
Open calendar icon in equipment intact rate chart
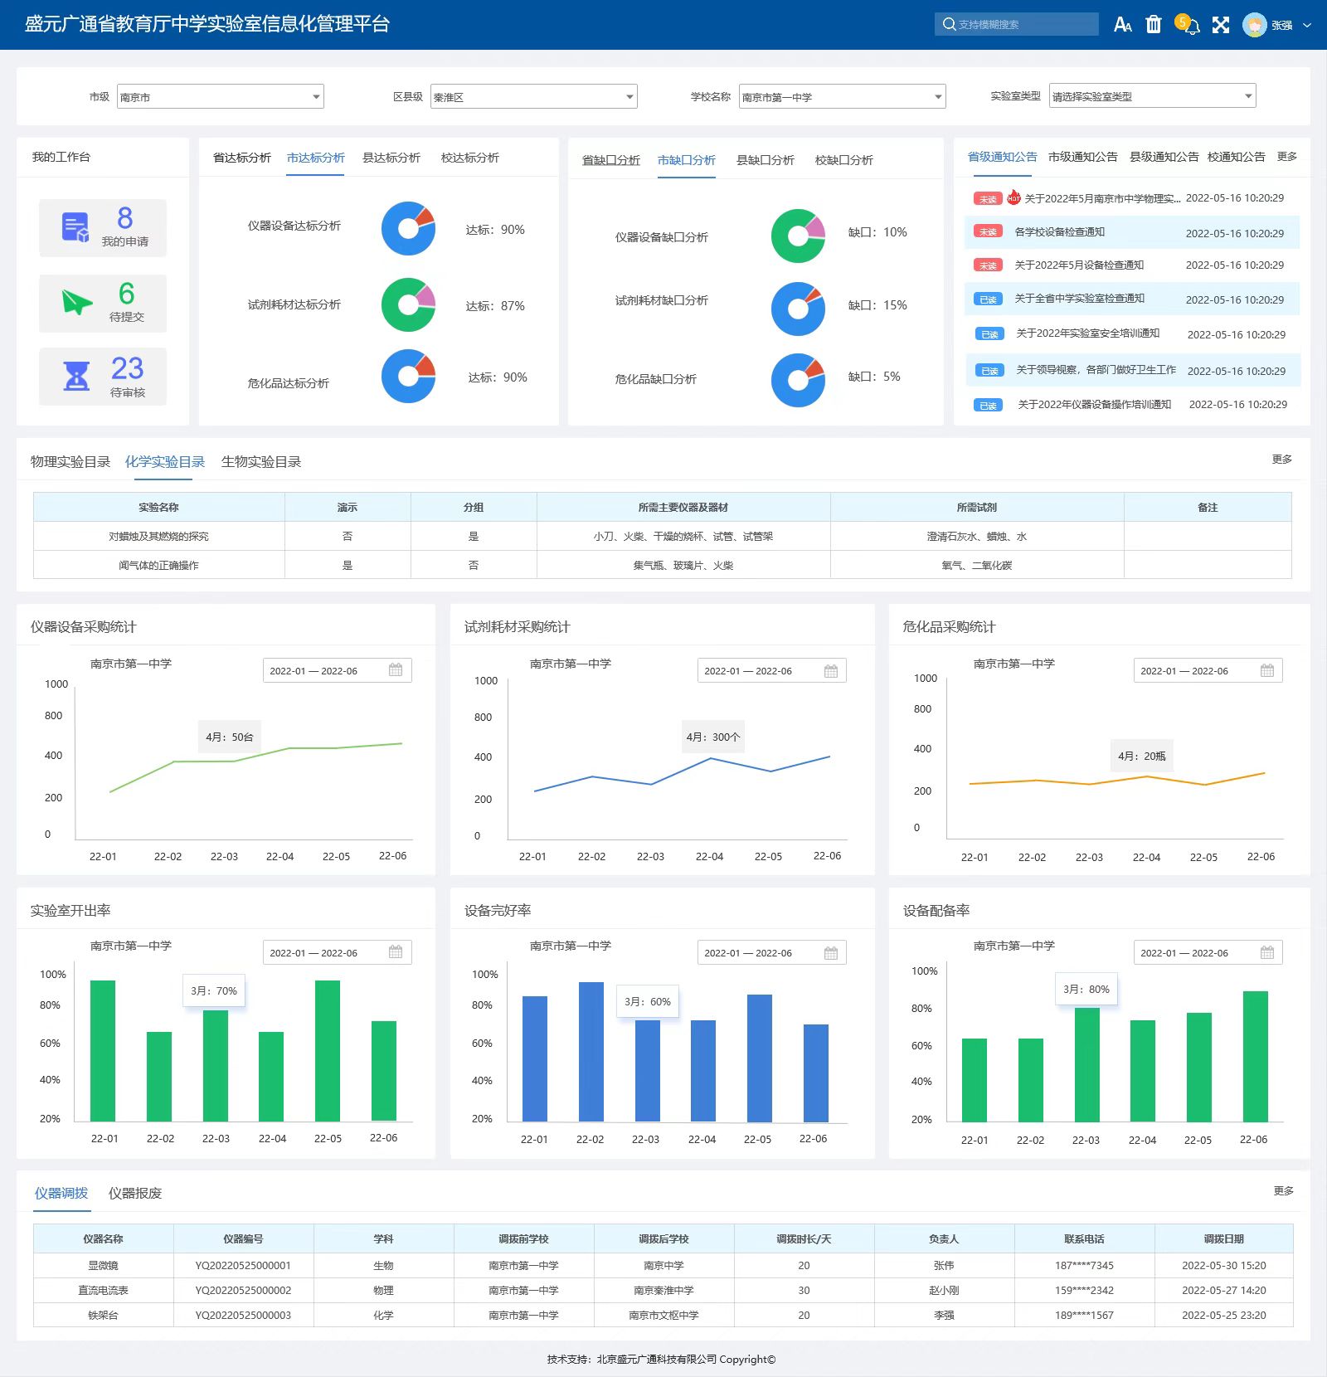coord(831,953)
